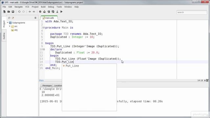Viewport: 210px width, 118px height.
Task: Collapse the Subprograms project node
Action: click(x=8, y=23)
